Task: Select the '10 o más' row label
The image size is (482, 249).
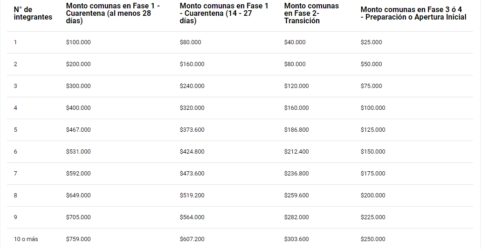Action: click(x=26, y=239)
